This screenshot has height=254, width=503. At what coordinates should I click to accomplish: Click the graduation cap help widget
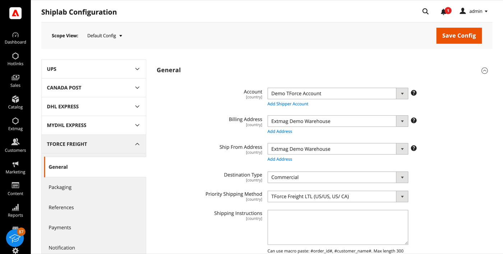tap(15, 238)
